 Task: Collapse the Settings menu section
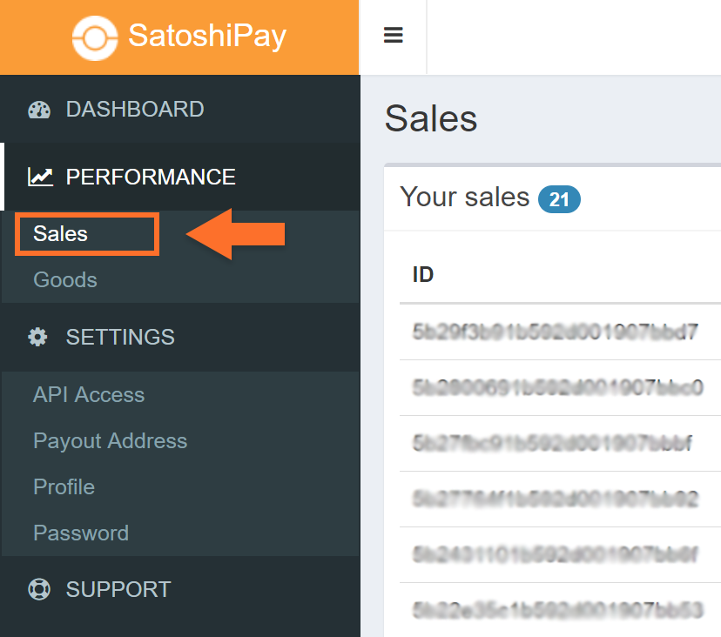[120, 338]
